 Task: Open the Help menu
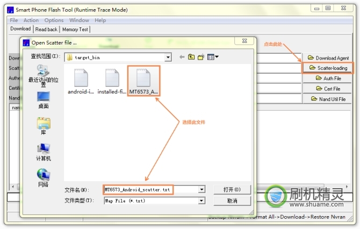[x=100, y=20]
